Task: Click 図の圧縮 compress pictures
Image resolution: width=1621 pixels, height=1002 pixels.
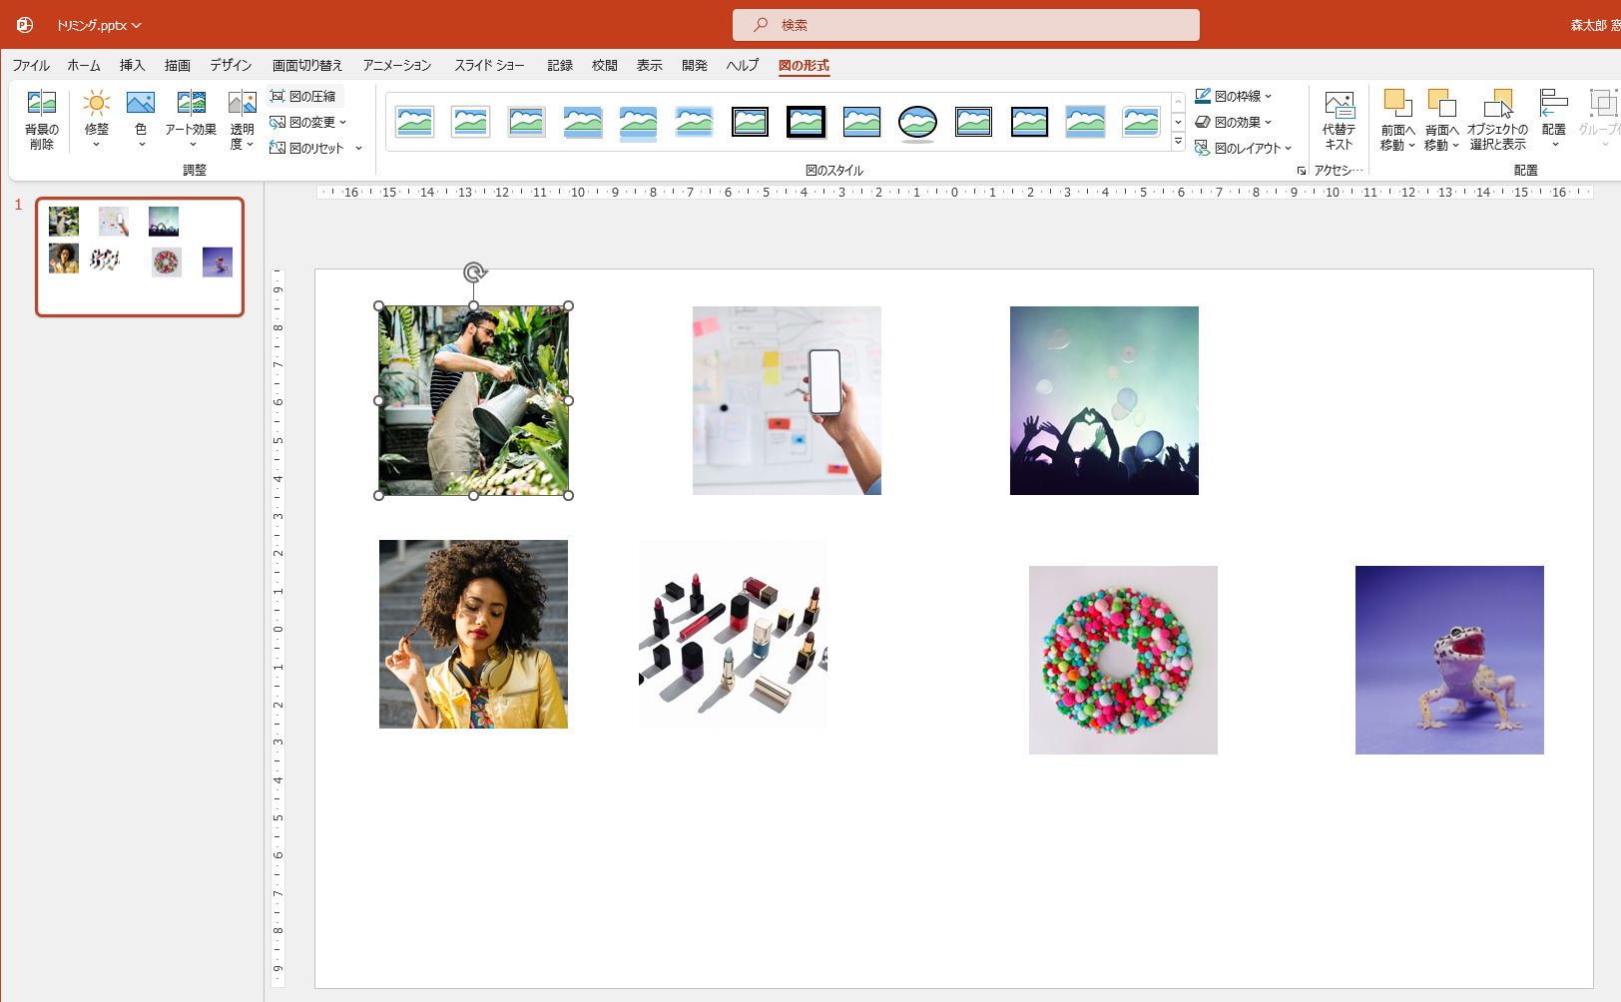Action: [x=303, y=96]
